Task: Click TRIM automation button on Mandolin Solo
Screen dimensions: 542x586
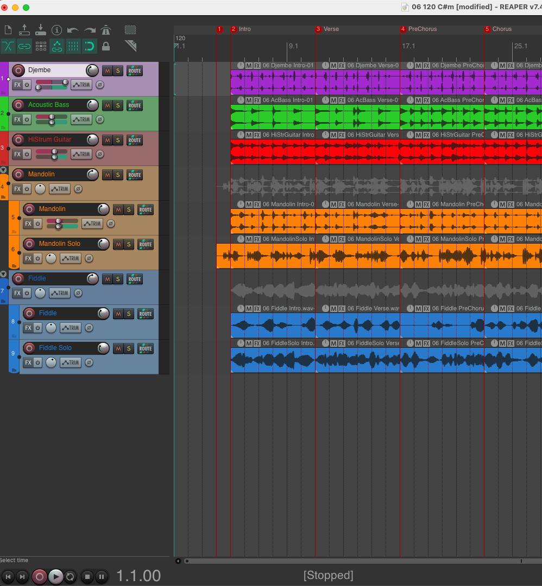Action: (71, 259)
